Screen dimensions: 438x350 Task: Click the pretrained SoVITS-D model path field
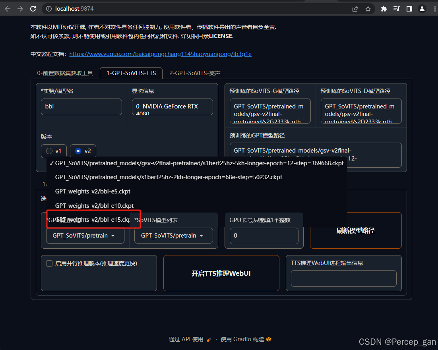pos(361,111)
